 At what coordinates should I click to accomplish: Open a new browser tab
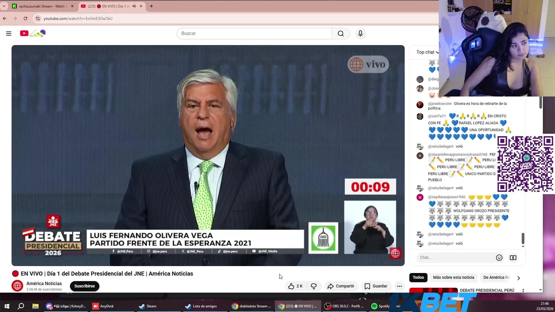tap(151, 6)
